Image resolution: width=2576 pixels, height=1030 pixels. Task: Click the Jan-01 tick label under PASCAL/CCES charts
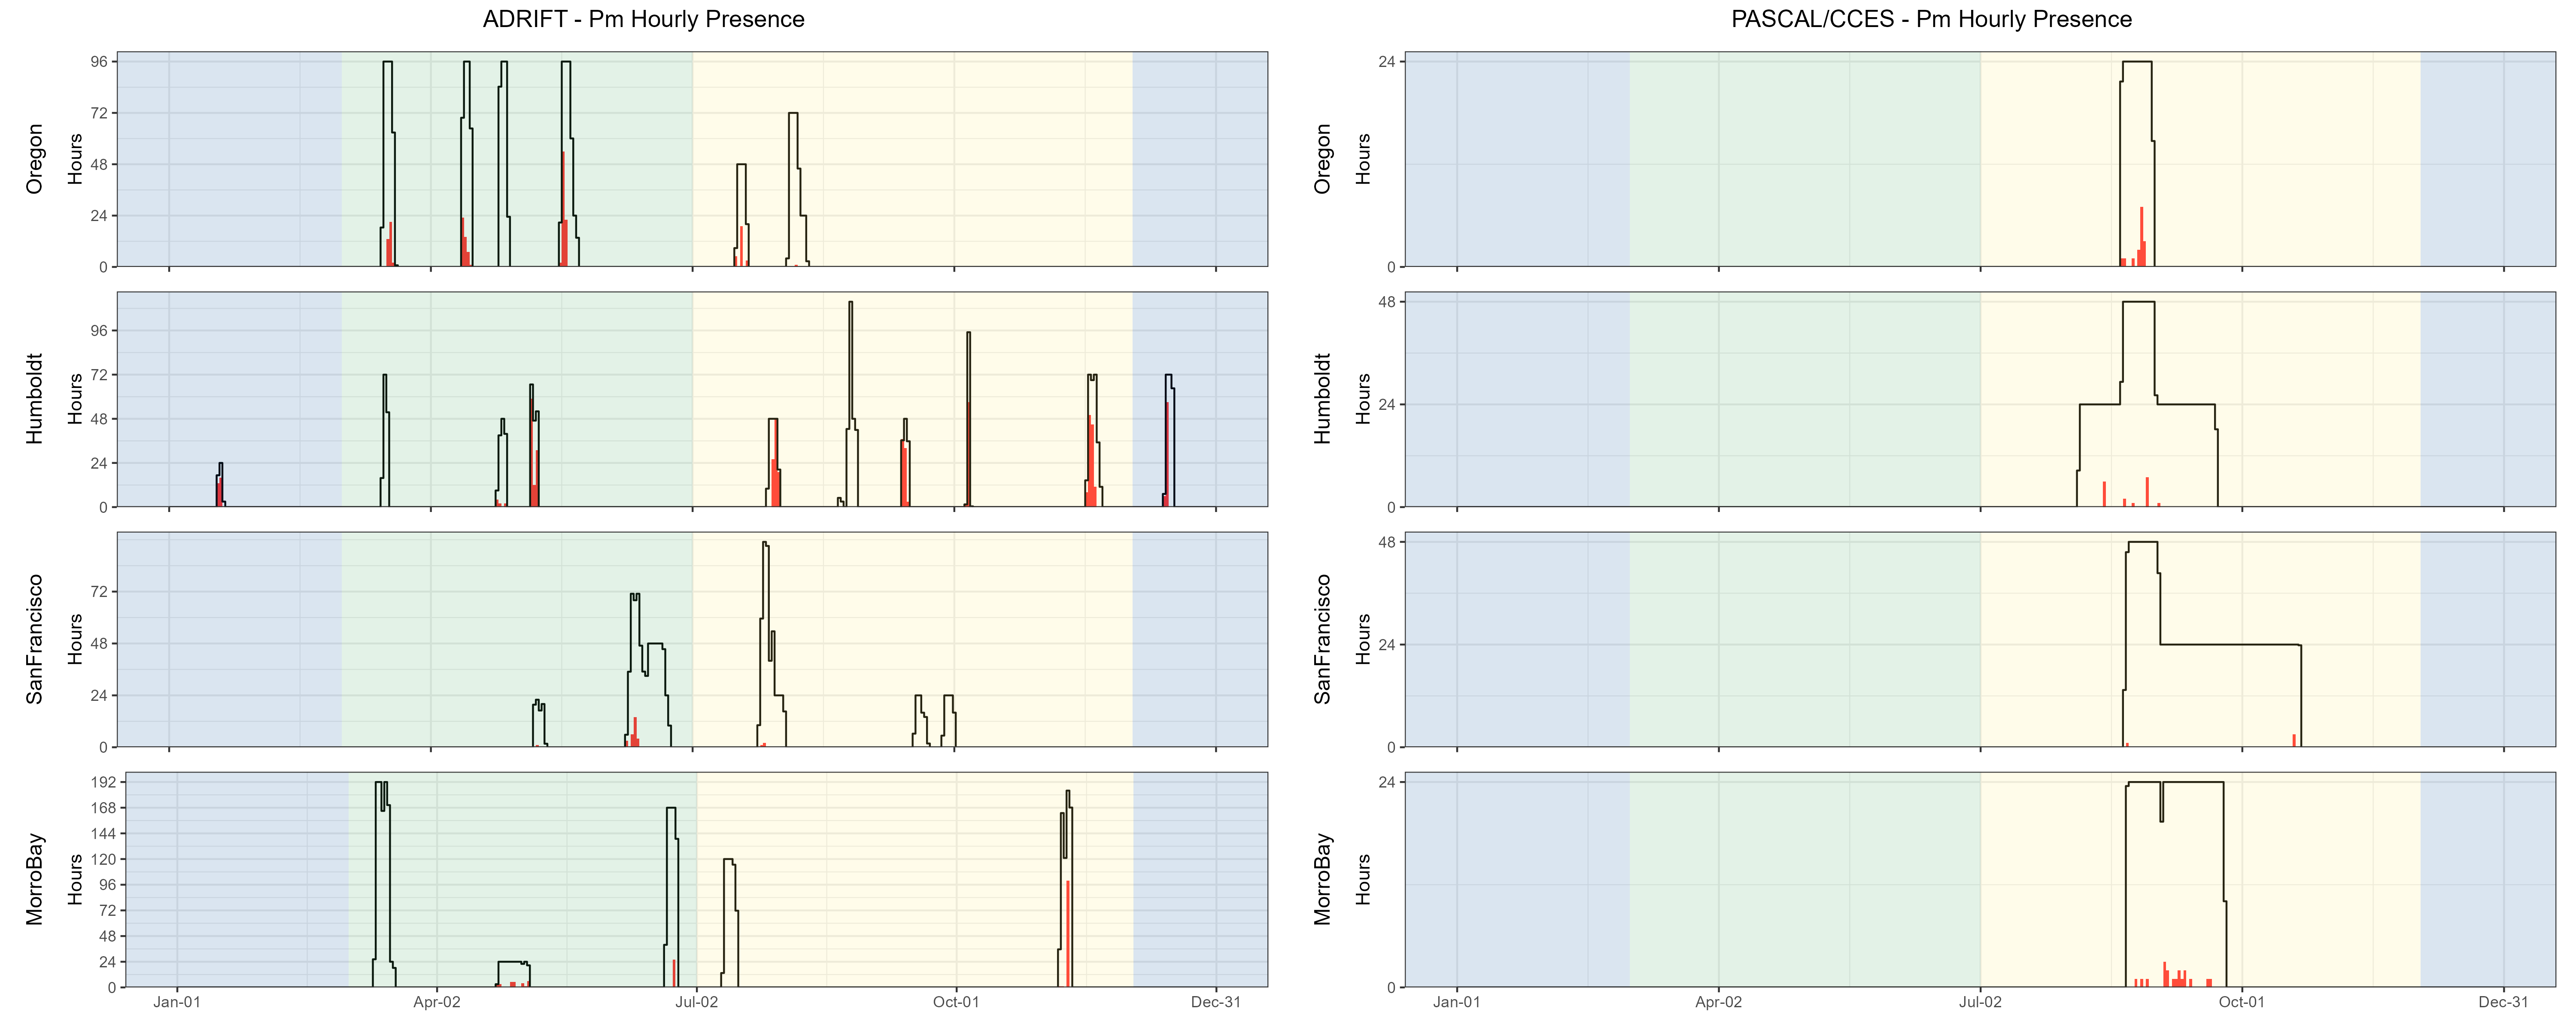(x=1457, y=1002)
